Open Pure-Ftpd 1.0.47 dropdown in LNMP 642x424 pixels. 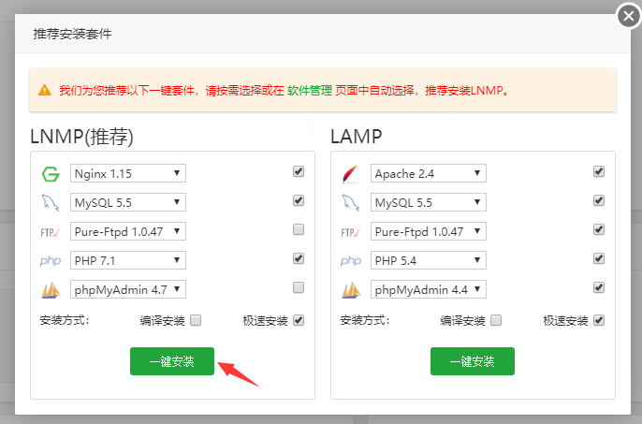128,231
